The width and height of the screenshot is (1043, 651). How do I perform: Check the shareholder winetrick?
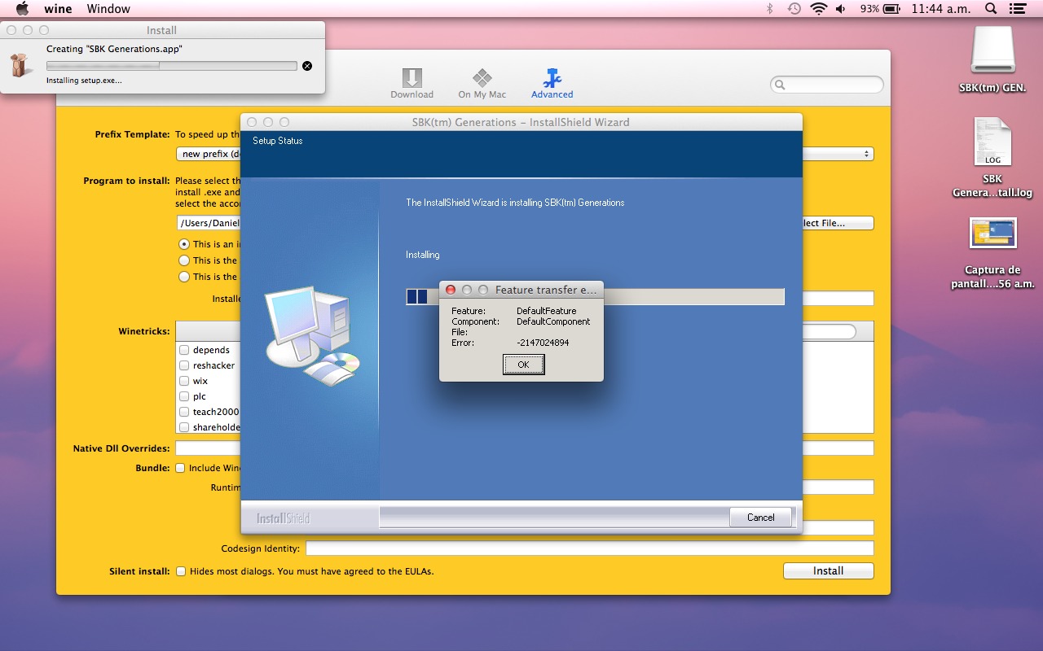184,427
